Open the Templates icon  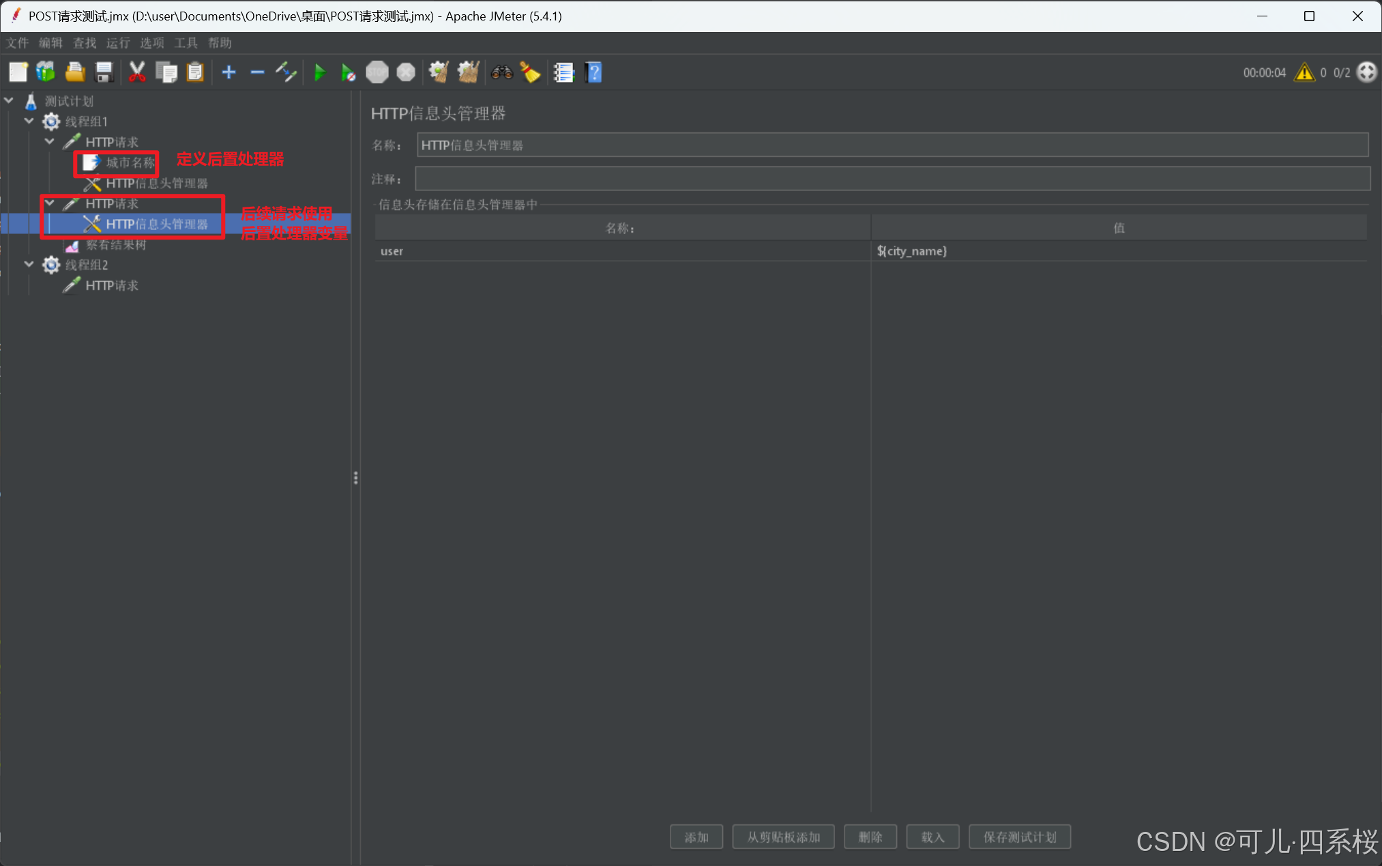(46, 72)
